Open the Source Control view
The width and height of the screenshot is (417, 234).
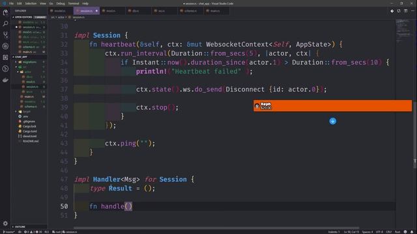tap(5, 34)
